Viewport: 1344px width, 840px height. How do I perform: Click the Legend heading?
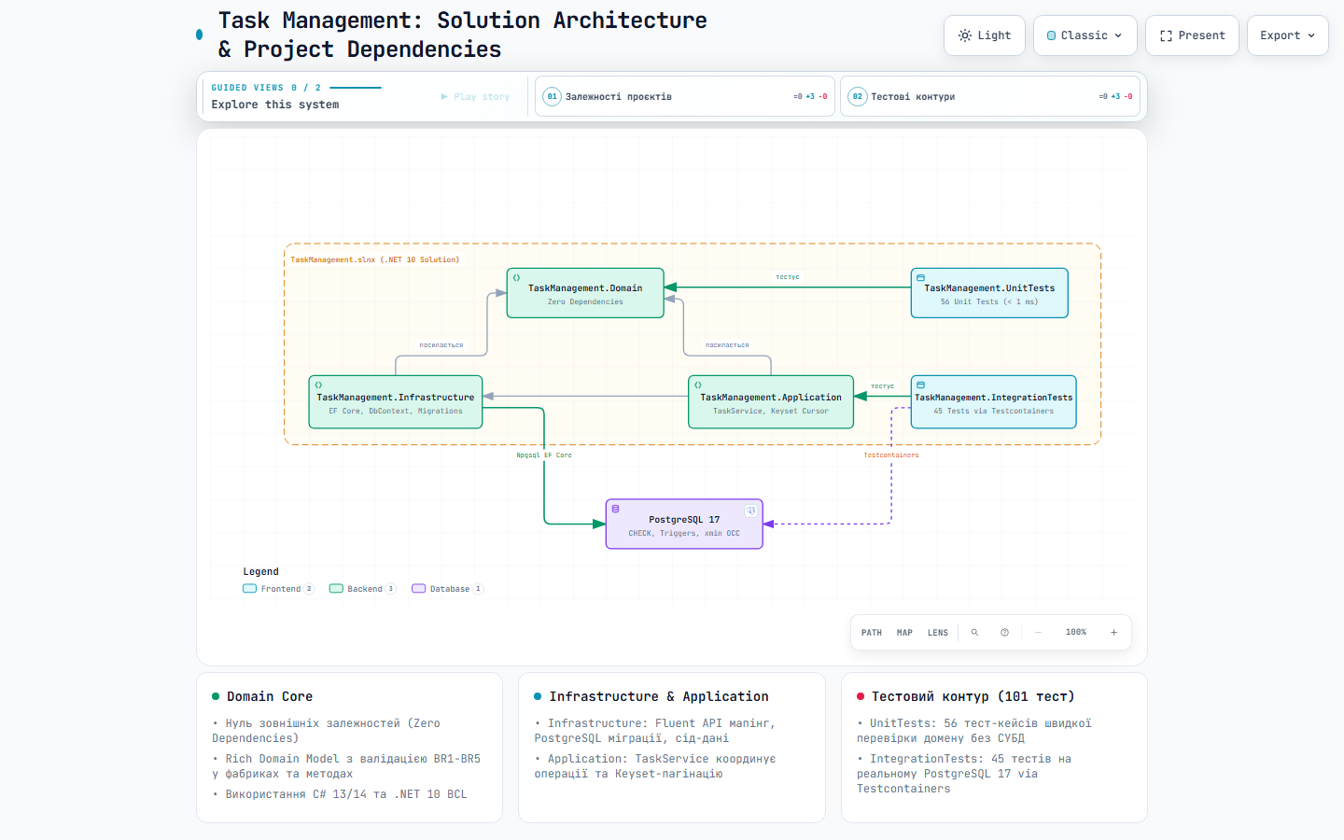(261, 571)
